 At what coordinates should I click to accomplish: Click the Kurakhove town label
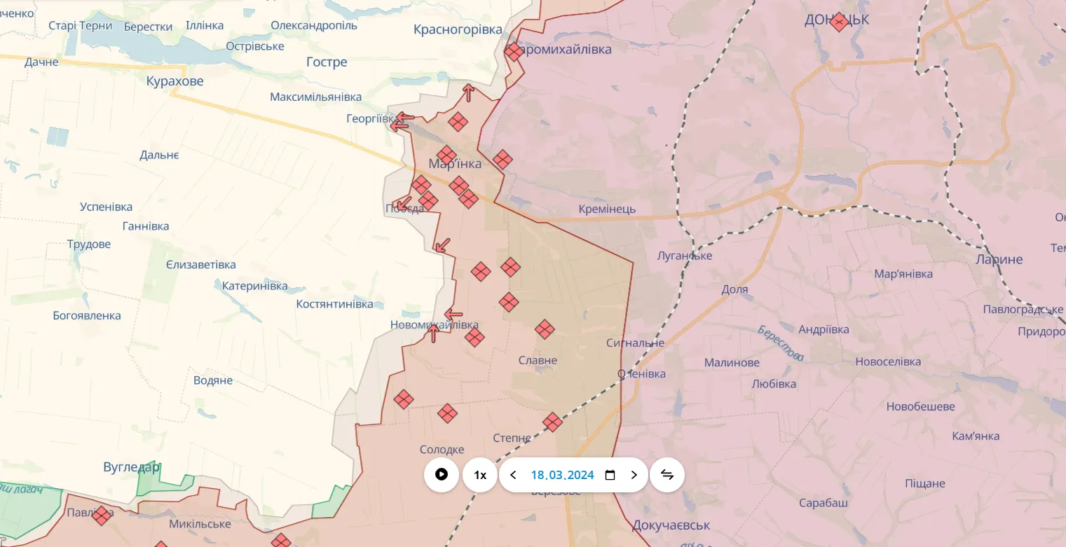click(175, 81)
